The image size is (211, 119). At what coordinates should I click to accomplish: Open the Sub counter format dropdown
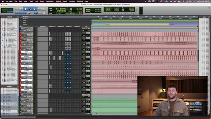point(67,11)
